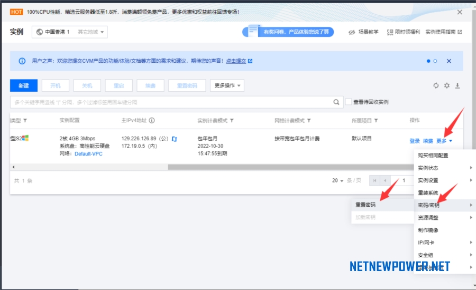Click the 重置密码 toolbar button
The image size is (476, 290).
[187, 85]
